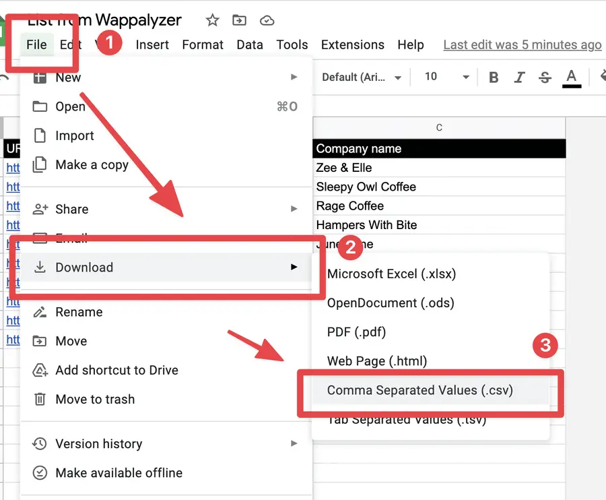
Task: Click the move-to-folder icon beside title
Action: (239, 20)
